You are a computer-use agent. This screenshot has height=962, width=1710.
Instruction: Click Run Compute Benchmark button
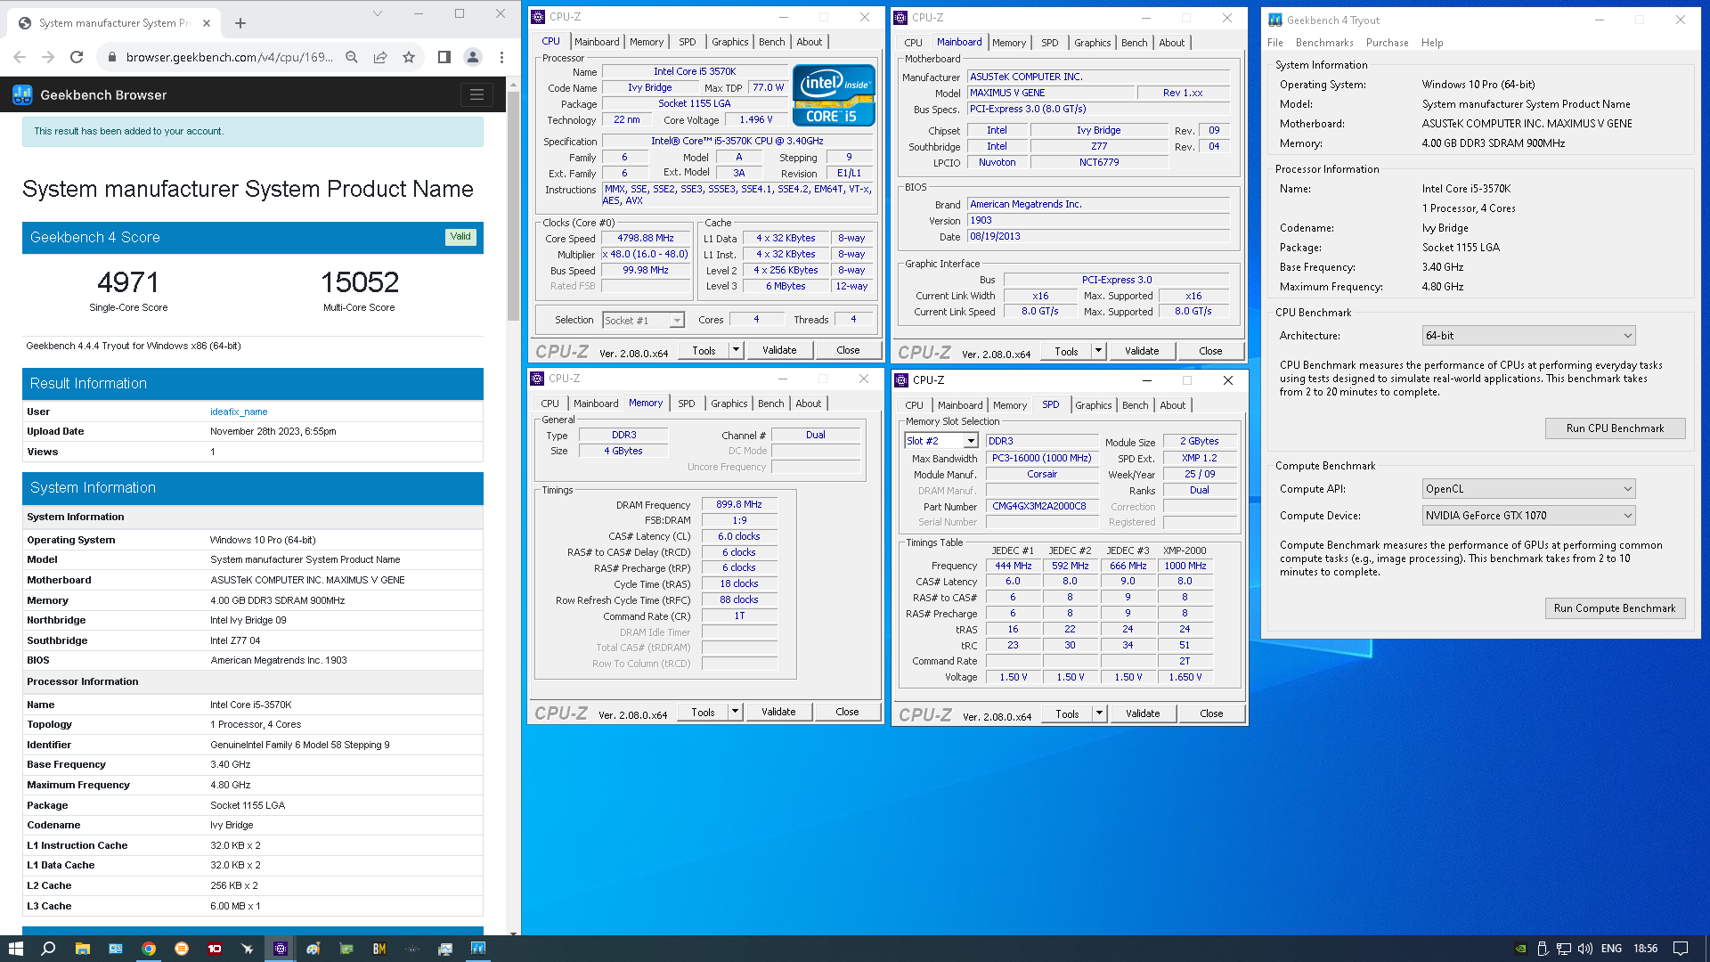[1615, 608]
